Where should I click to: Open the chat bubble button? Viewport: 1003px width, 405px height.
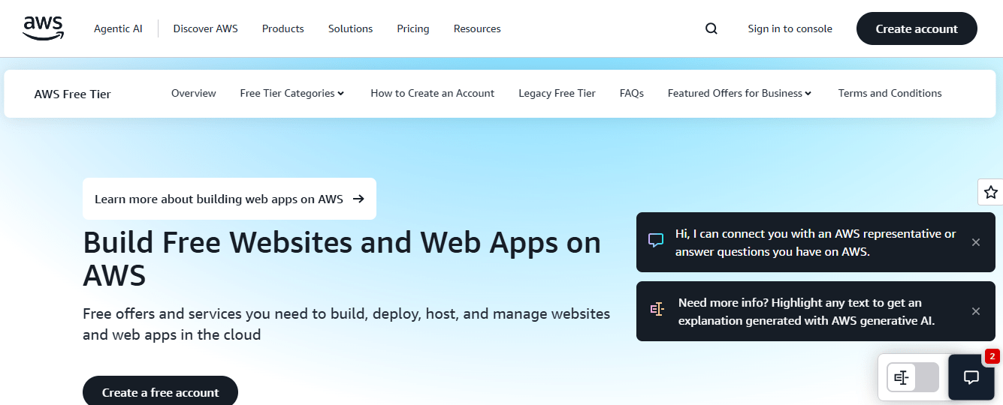pyautogui.click(x=971, y=377)
